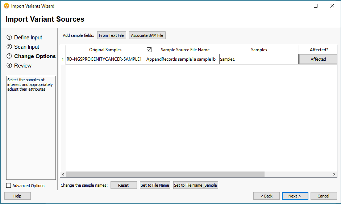Select the RD-NGSPROGENITYCANCER-SAMPLE1 cell
The image size is (341, 204).
tap(105, 59)
